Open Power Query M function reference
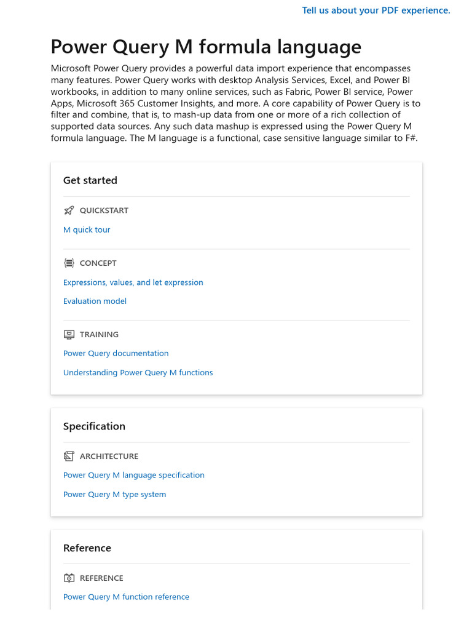 point(126,597)
